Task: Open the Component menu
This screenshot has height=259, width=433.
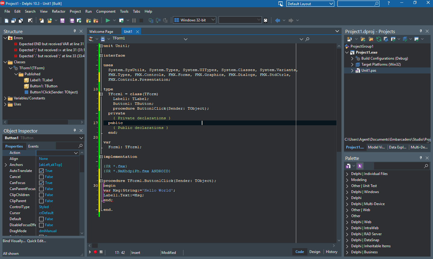Action: pos(106,11)
